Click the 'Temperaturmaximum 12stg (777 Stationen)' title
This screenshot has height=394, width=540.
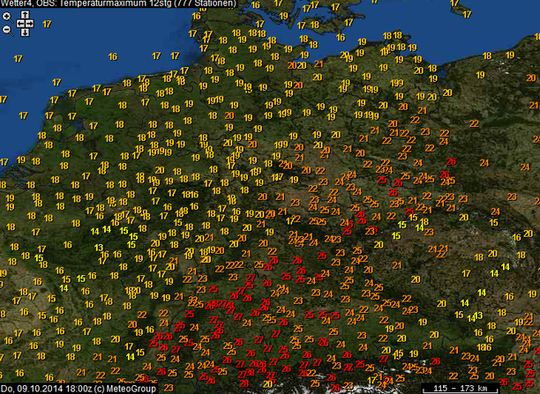pyautogui.click(x=148, y=4)
